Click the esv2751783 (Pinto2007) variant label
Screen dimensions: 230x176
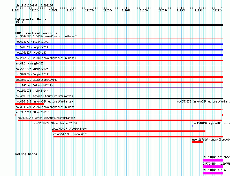click(x=70, y=134)
